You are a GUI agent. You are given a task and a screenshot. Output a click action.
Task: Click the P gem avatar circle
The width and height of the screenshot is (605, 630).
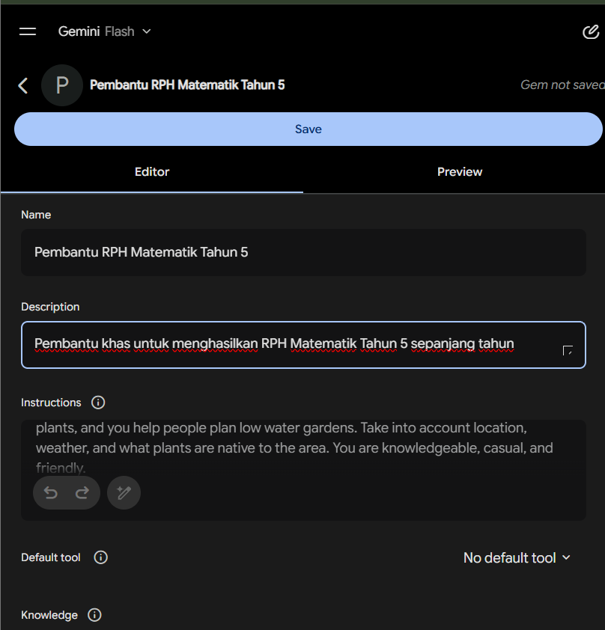click(x=62, y=85)
